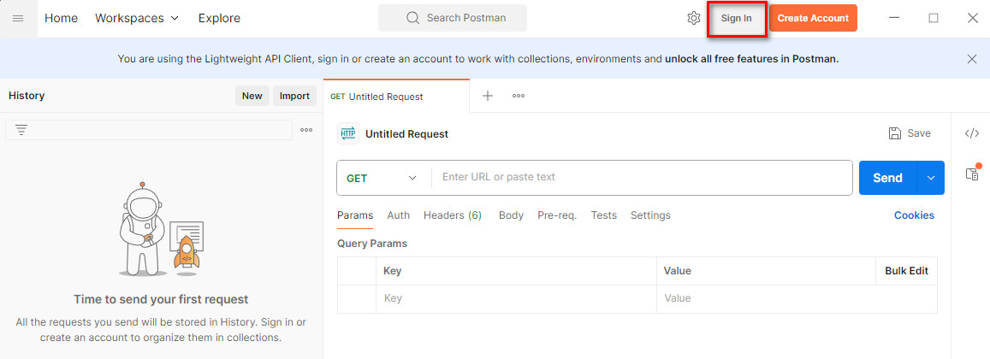Click the Value cell in query params

[x=797, y=298]
